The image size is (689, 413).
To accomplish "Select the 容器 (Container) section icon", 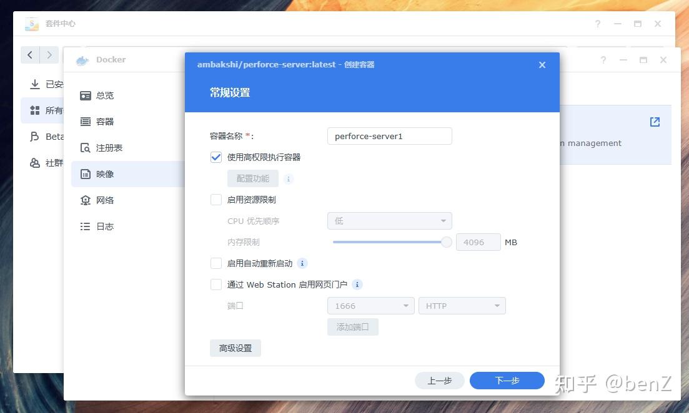I will click(x=104, y=122).
